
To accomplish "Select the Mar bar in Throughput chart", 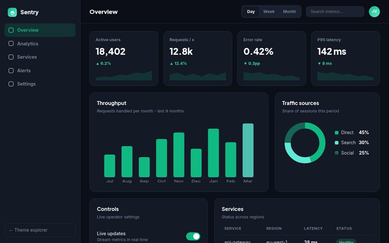I will click(248, 150).
